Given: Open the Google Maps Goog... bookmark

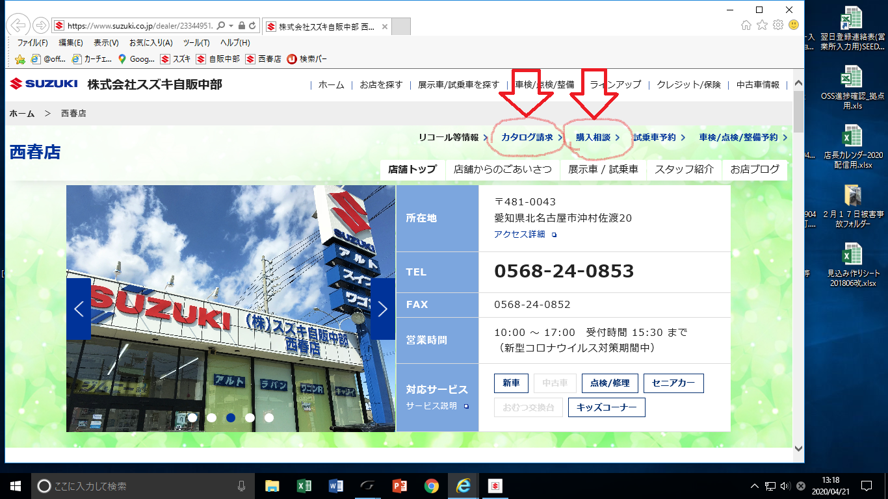Looking at the screenshot, I should (x=136, y=59).
